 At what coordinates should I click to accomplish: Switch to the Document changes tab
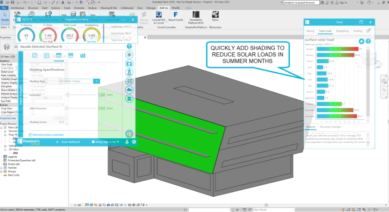[x=330, y=127]
